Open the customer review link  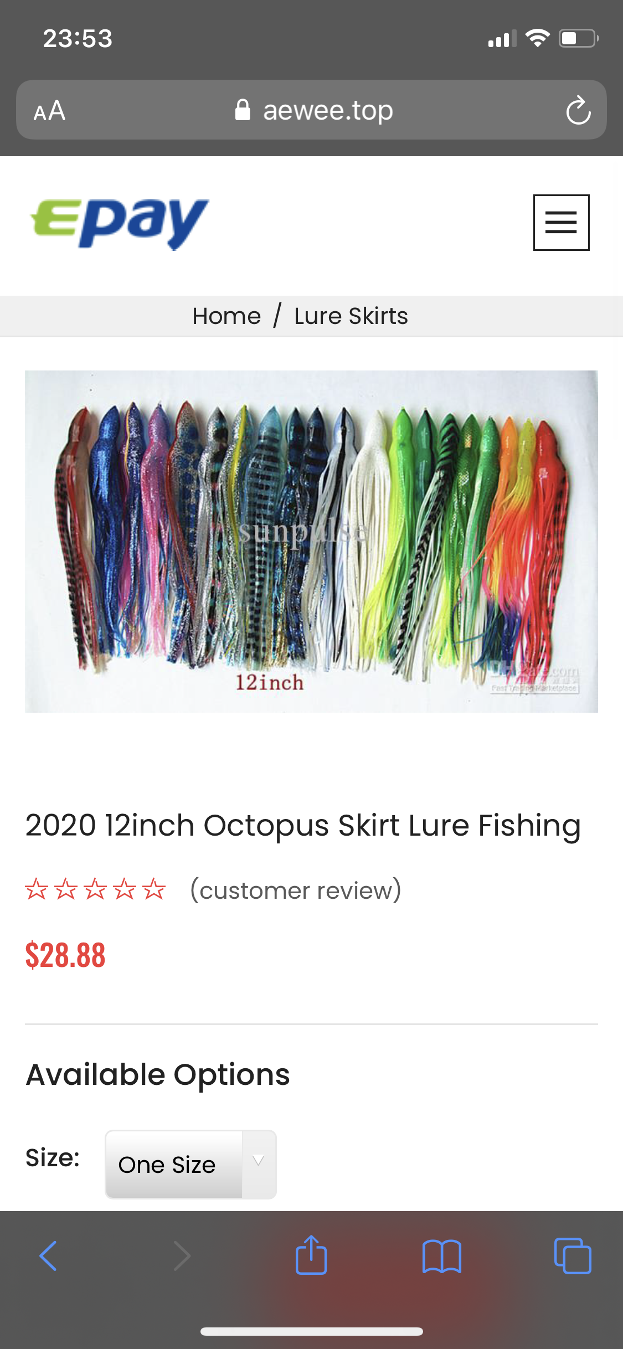click(x=296, y=890)
